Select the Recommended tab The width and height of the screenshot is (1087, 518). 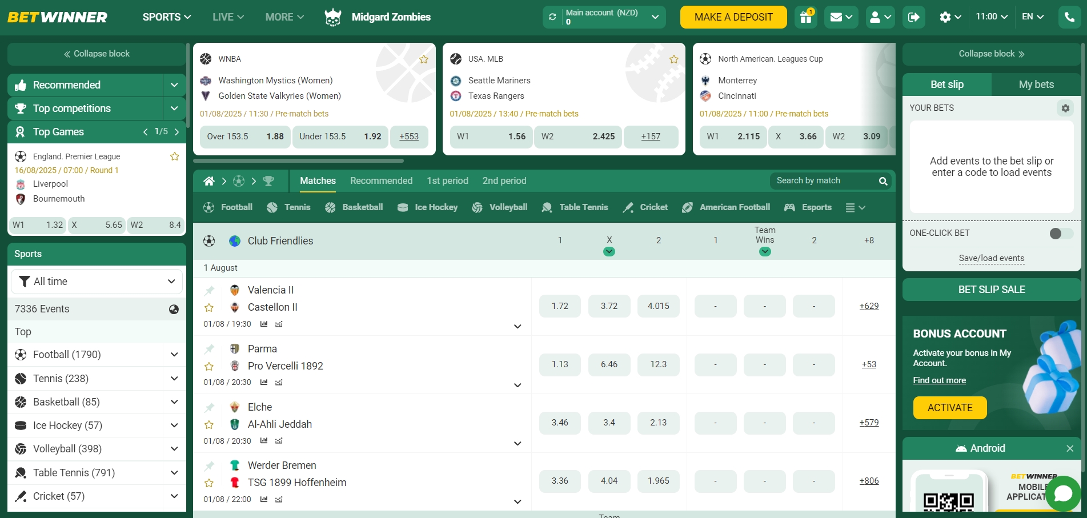381,181
